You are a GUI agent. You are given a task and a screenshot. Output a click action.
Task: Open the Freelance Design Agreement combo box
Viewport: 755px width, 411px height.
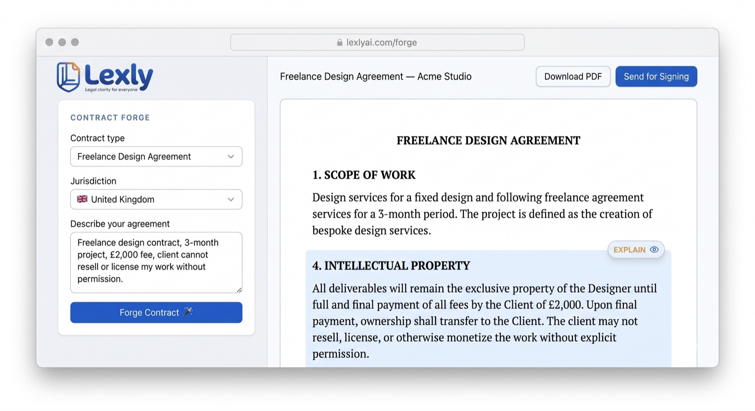tap(156, 156)
